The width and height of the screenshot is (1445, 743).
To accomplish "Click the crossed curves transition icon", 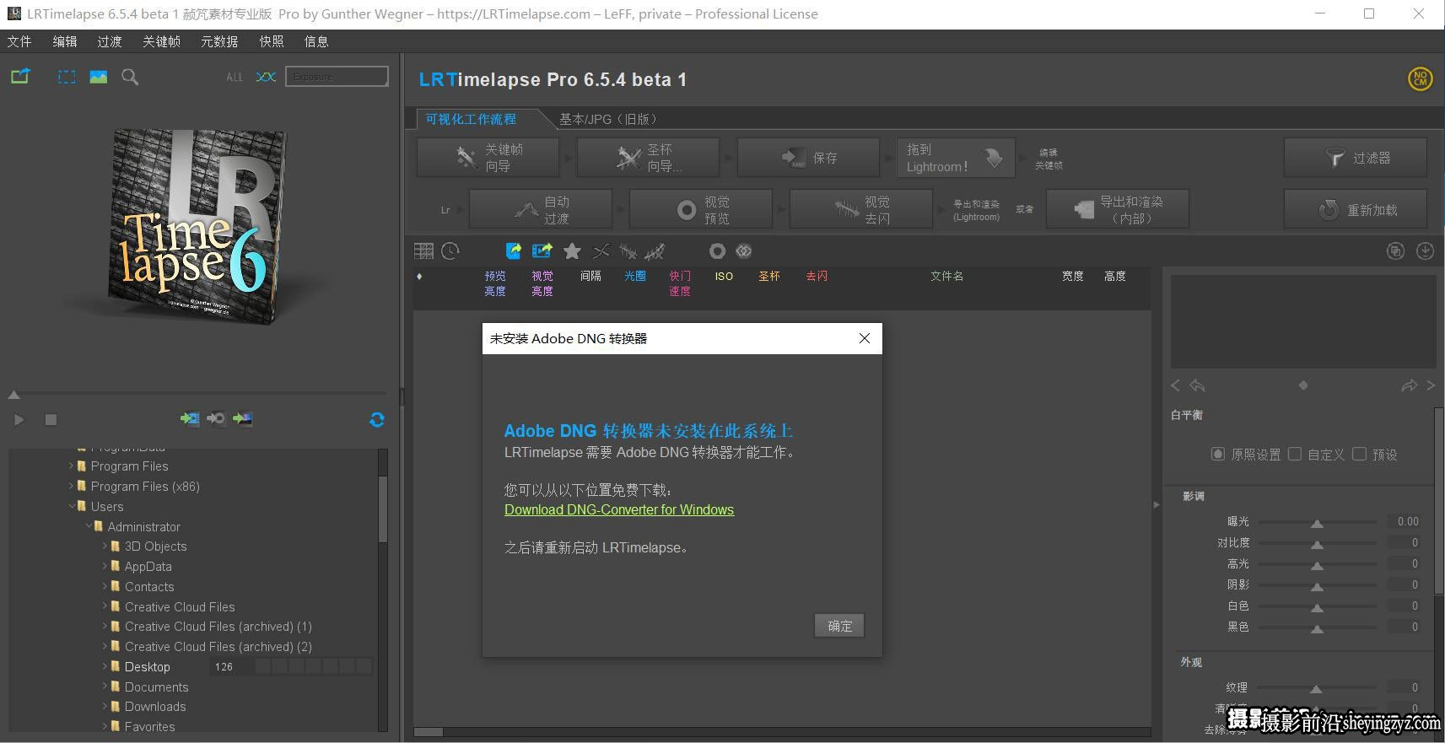I will [x=601, y=250].
